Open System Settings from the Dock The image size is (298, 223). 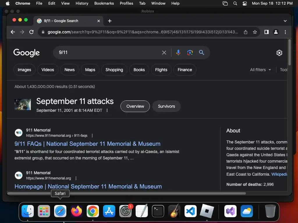[x=125, y=211]
